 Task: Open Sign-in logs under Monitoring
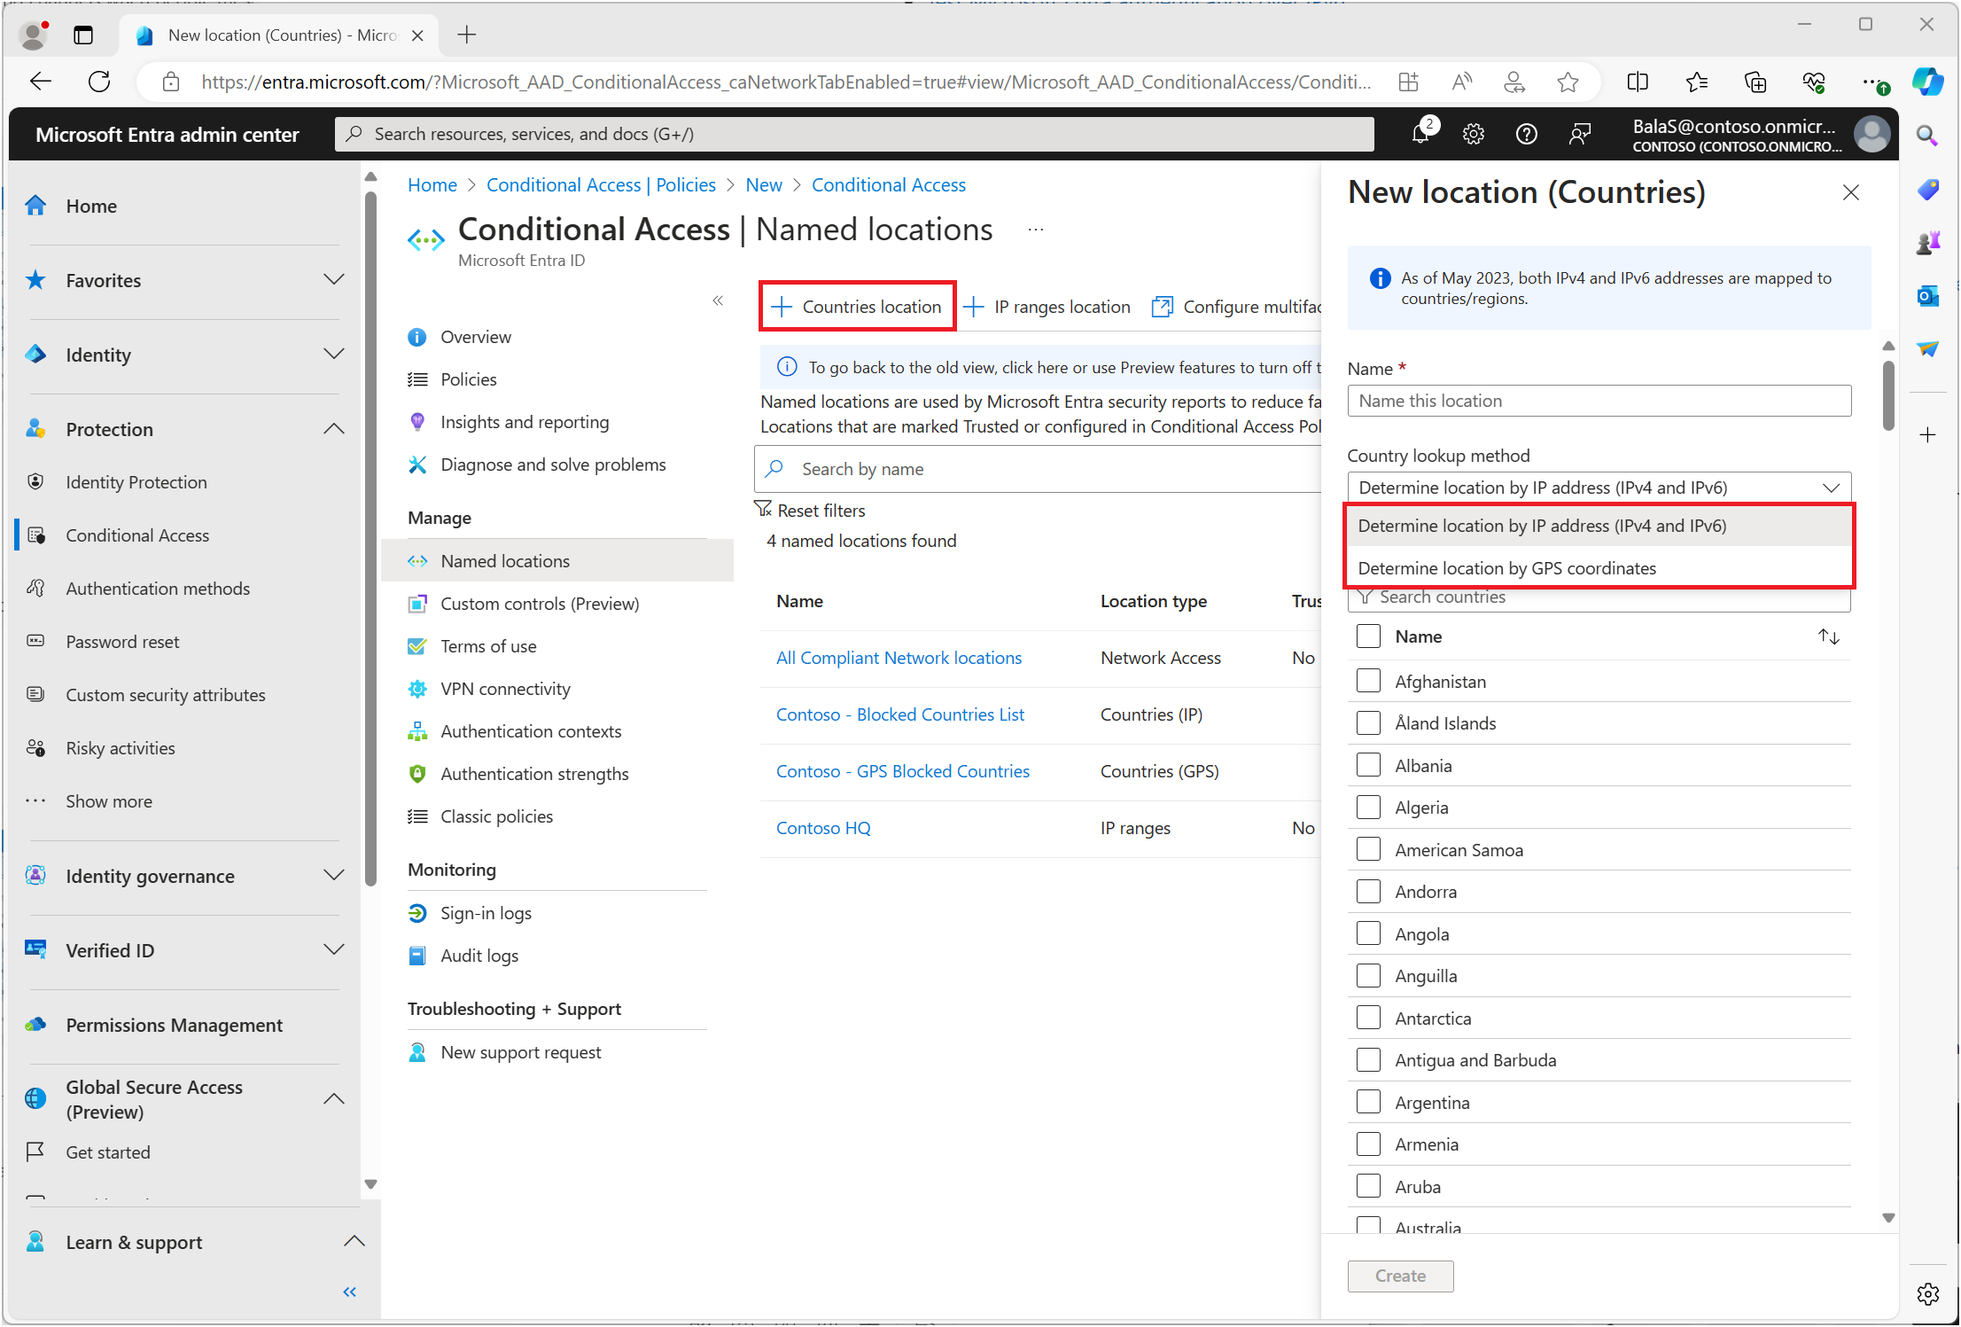pos(486,913)
